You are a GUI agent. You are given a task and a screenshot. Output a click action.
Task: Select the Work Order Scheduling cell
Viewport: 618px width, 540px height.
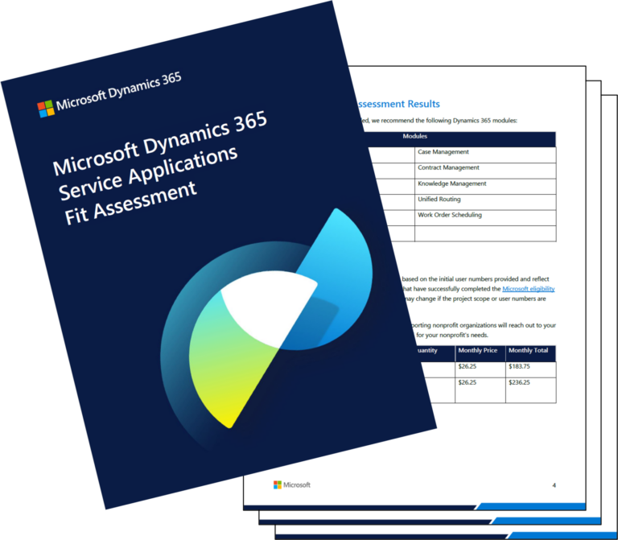pos(485,218)
